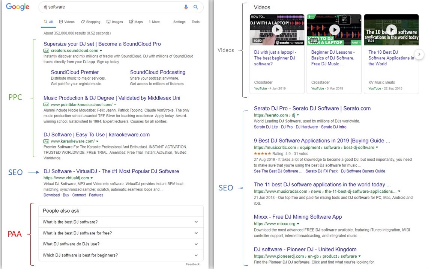Click the blue magnifier search icon

coord(195,7)
